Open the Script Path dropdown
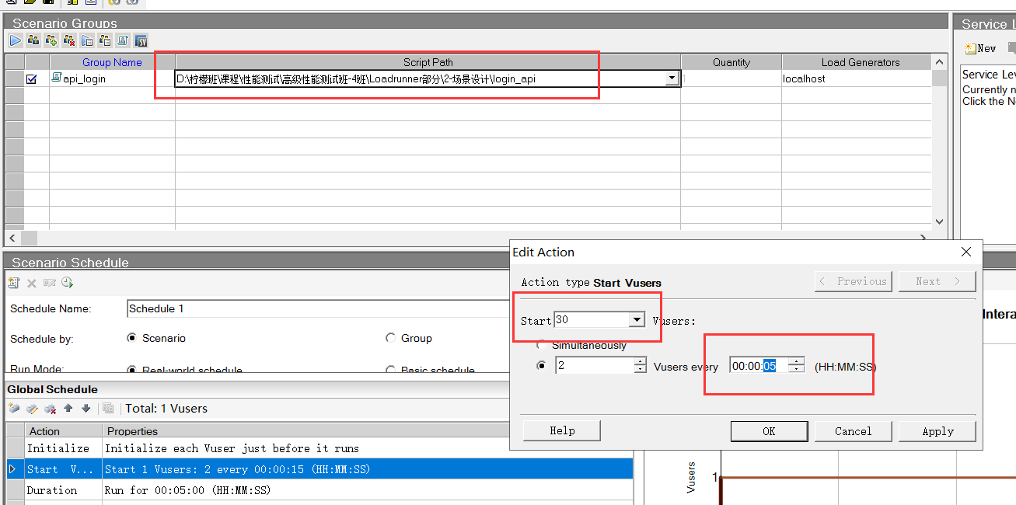This screenshot has width=1016, height=505. 672,78
